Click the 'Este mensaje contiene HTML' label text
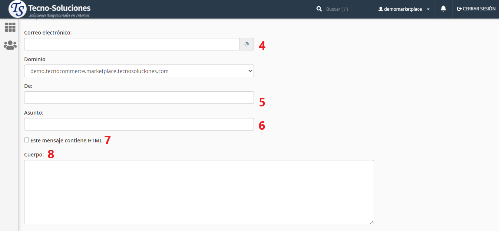Image resolution: width=499 pixels, height=231 pixels. pos(67,141)
